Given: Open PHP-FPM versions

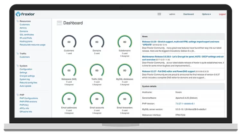Looking at the screenshot, I should (28, 102).
